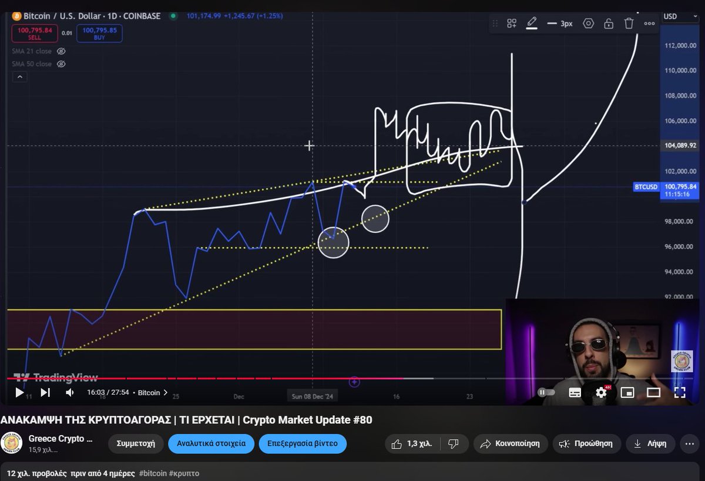Delete drawing with trash icon
This screenshot has height=481, width=705.
tap(629, 24)
